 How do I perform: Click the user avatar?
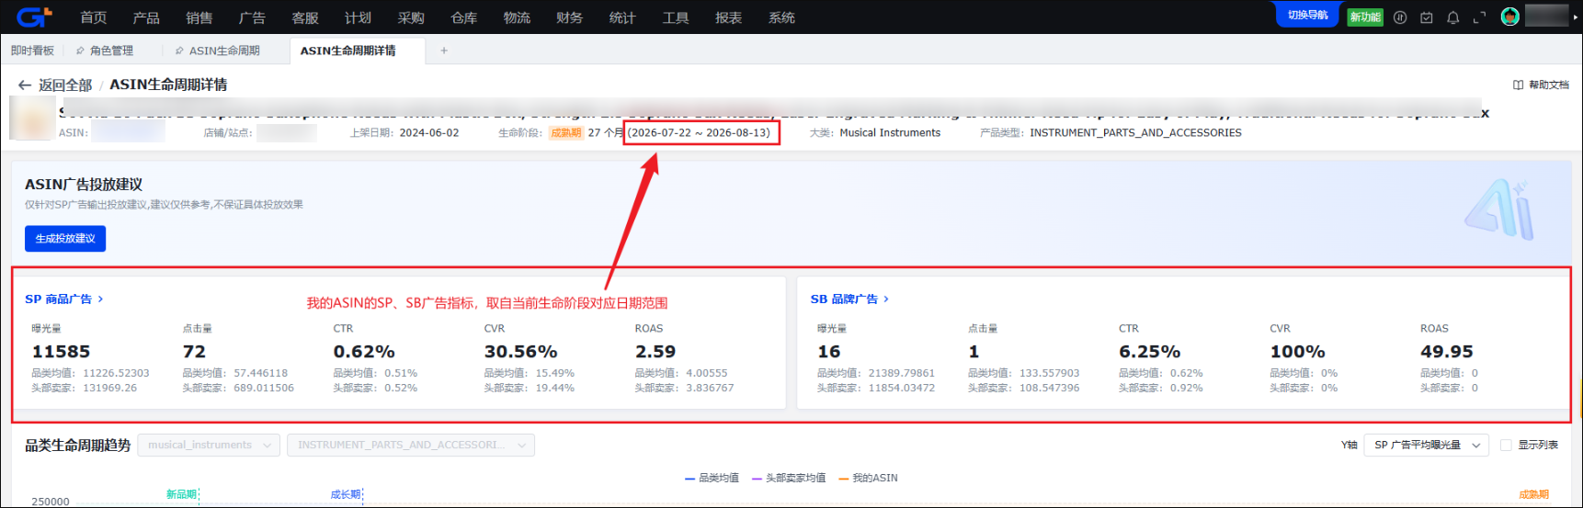[x=1509, y=17]
